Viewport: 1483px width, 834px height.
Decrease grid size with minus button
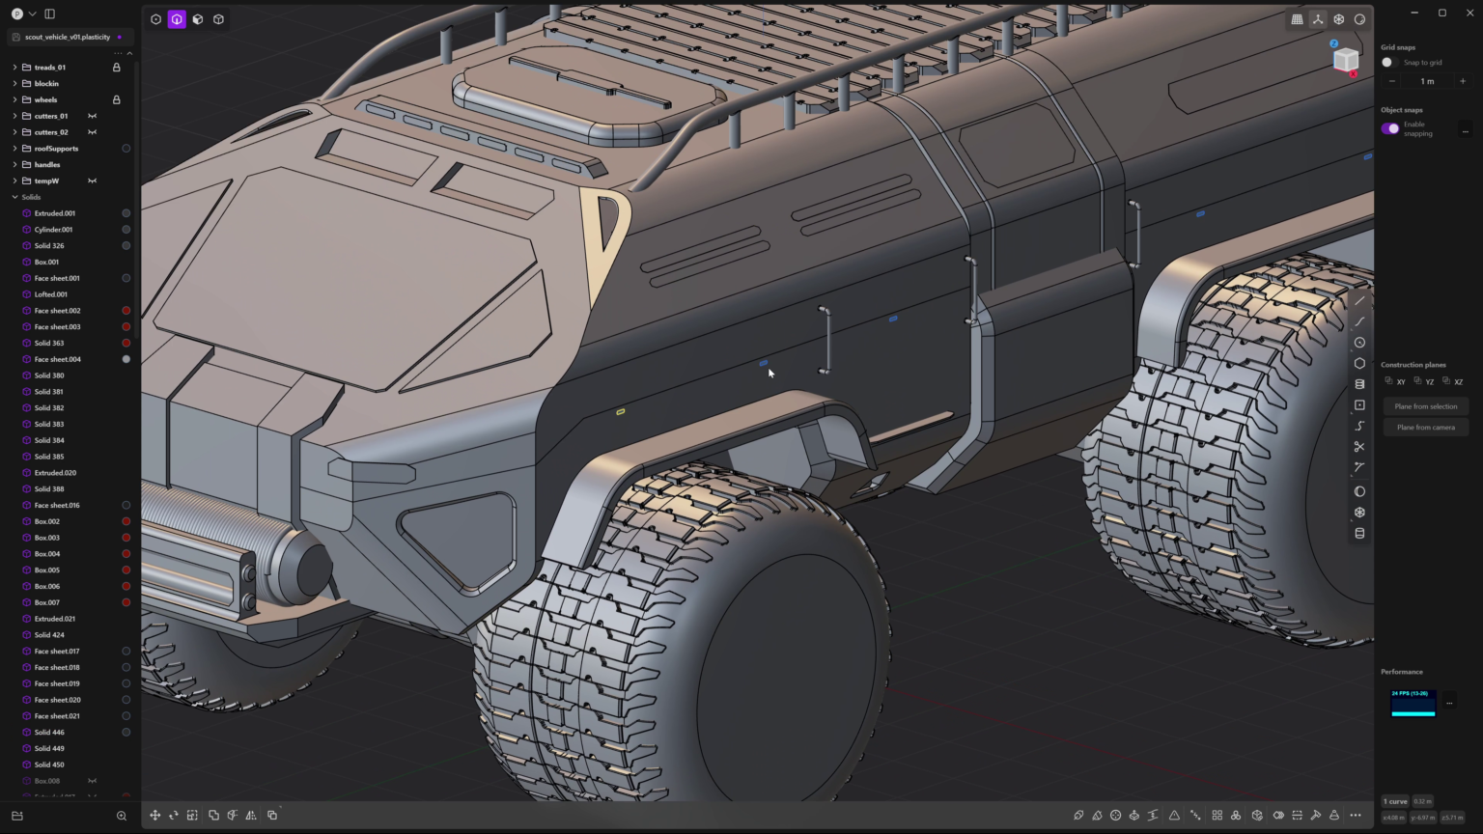[x=1391, y=81]
